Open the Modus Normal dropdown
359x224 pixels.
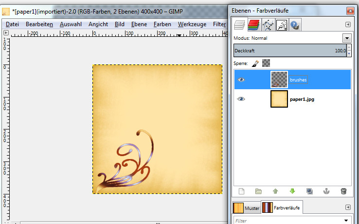click(347, 38)
